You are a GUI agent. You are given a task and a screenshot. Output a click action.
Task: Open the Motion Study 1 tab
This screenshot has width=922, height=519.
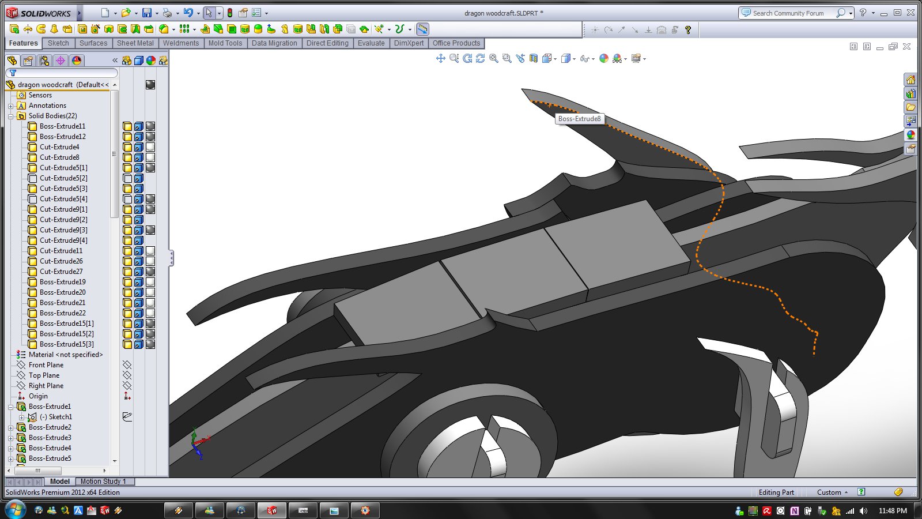tap(103, 482)
